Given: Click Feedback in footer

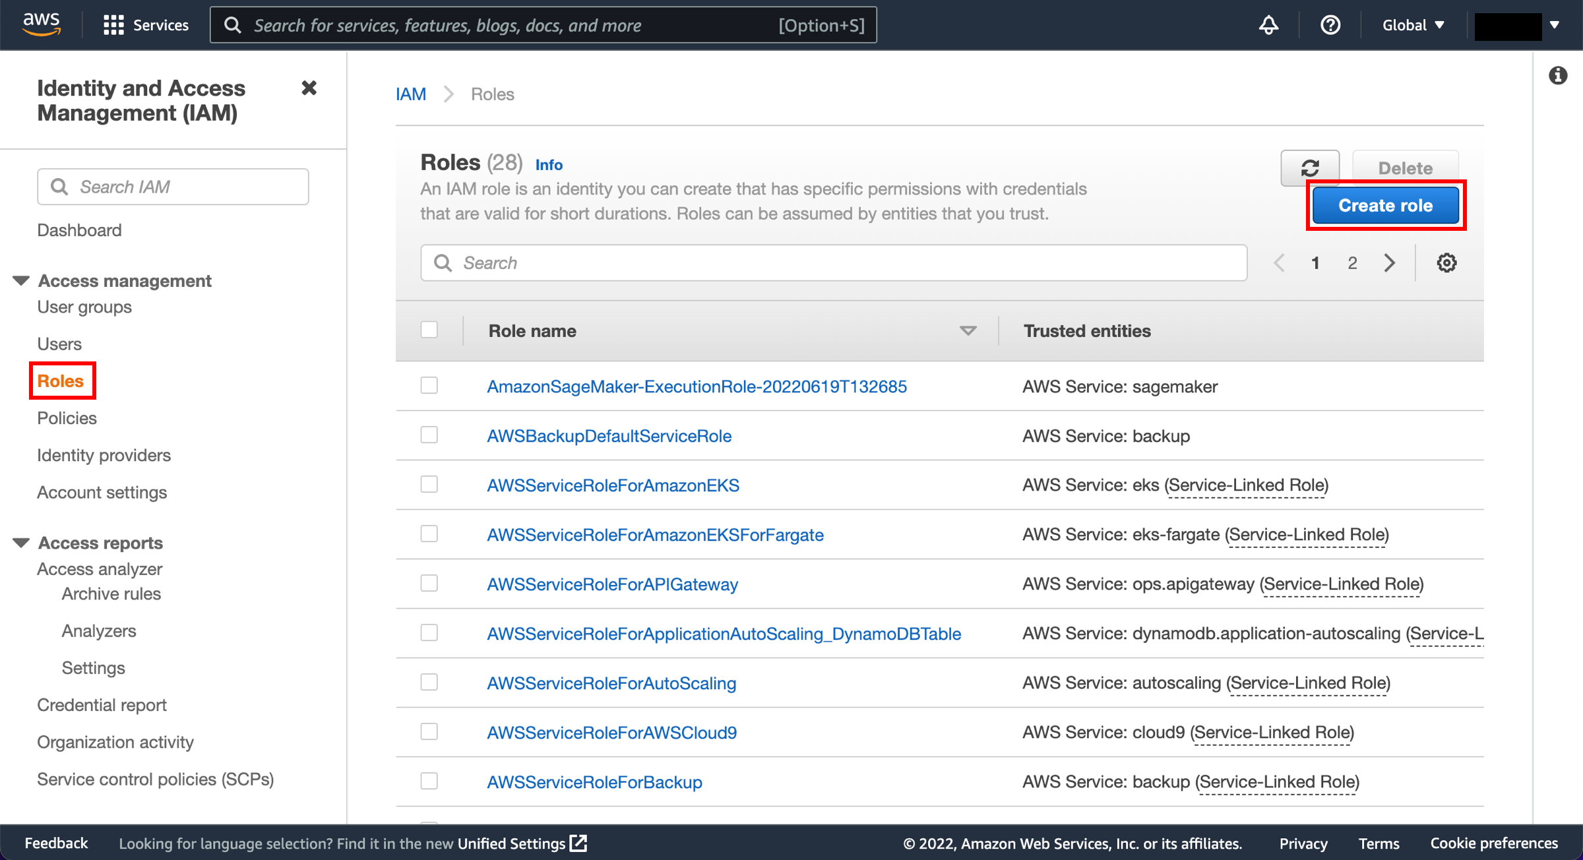Looking at the screenshot, I should tap(56, 843).
